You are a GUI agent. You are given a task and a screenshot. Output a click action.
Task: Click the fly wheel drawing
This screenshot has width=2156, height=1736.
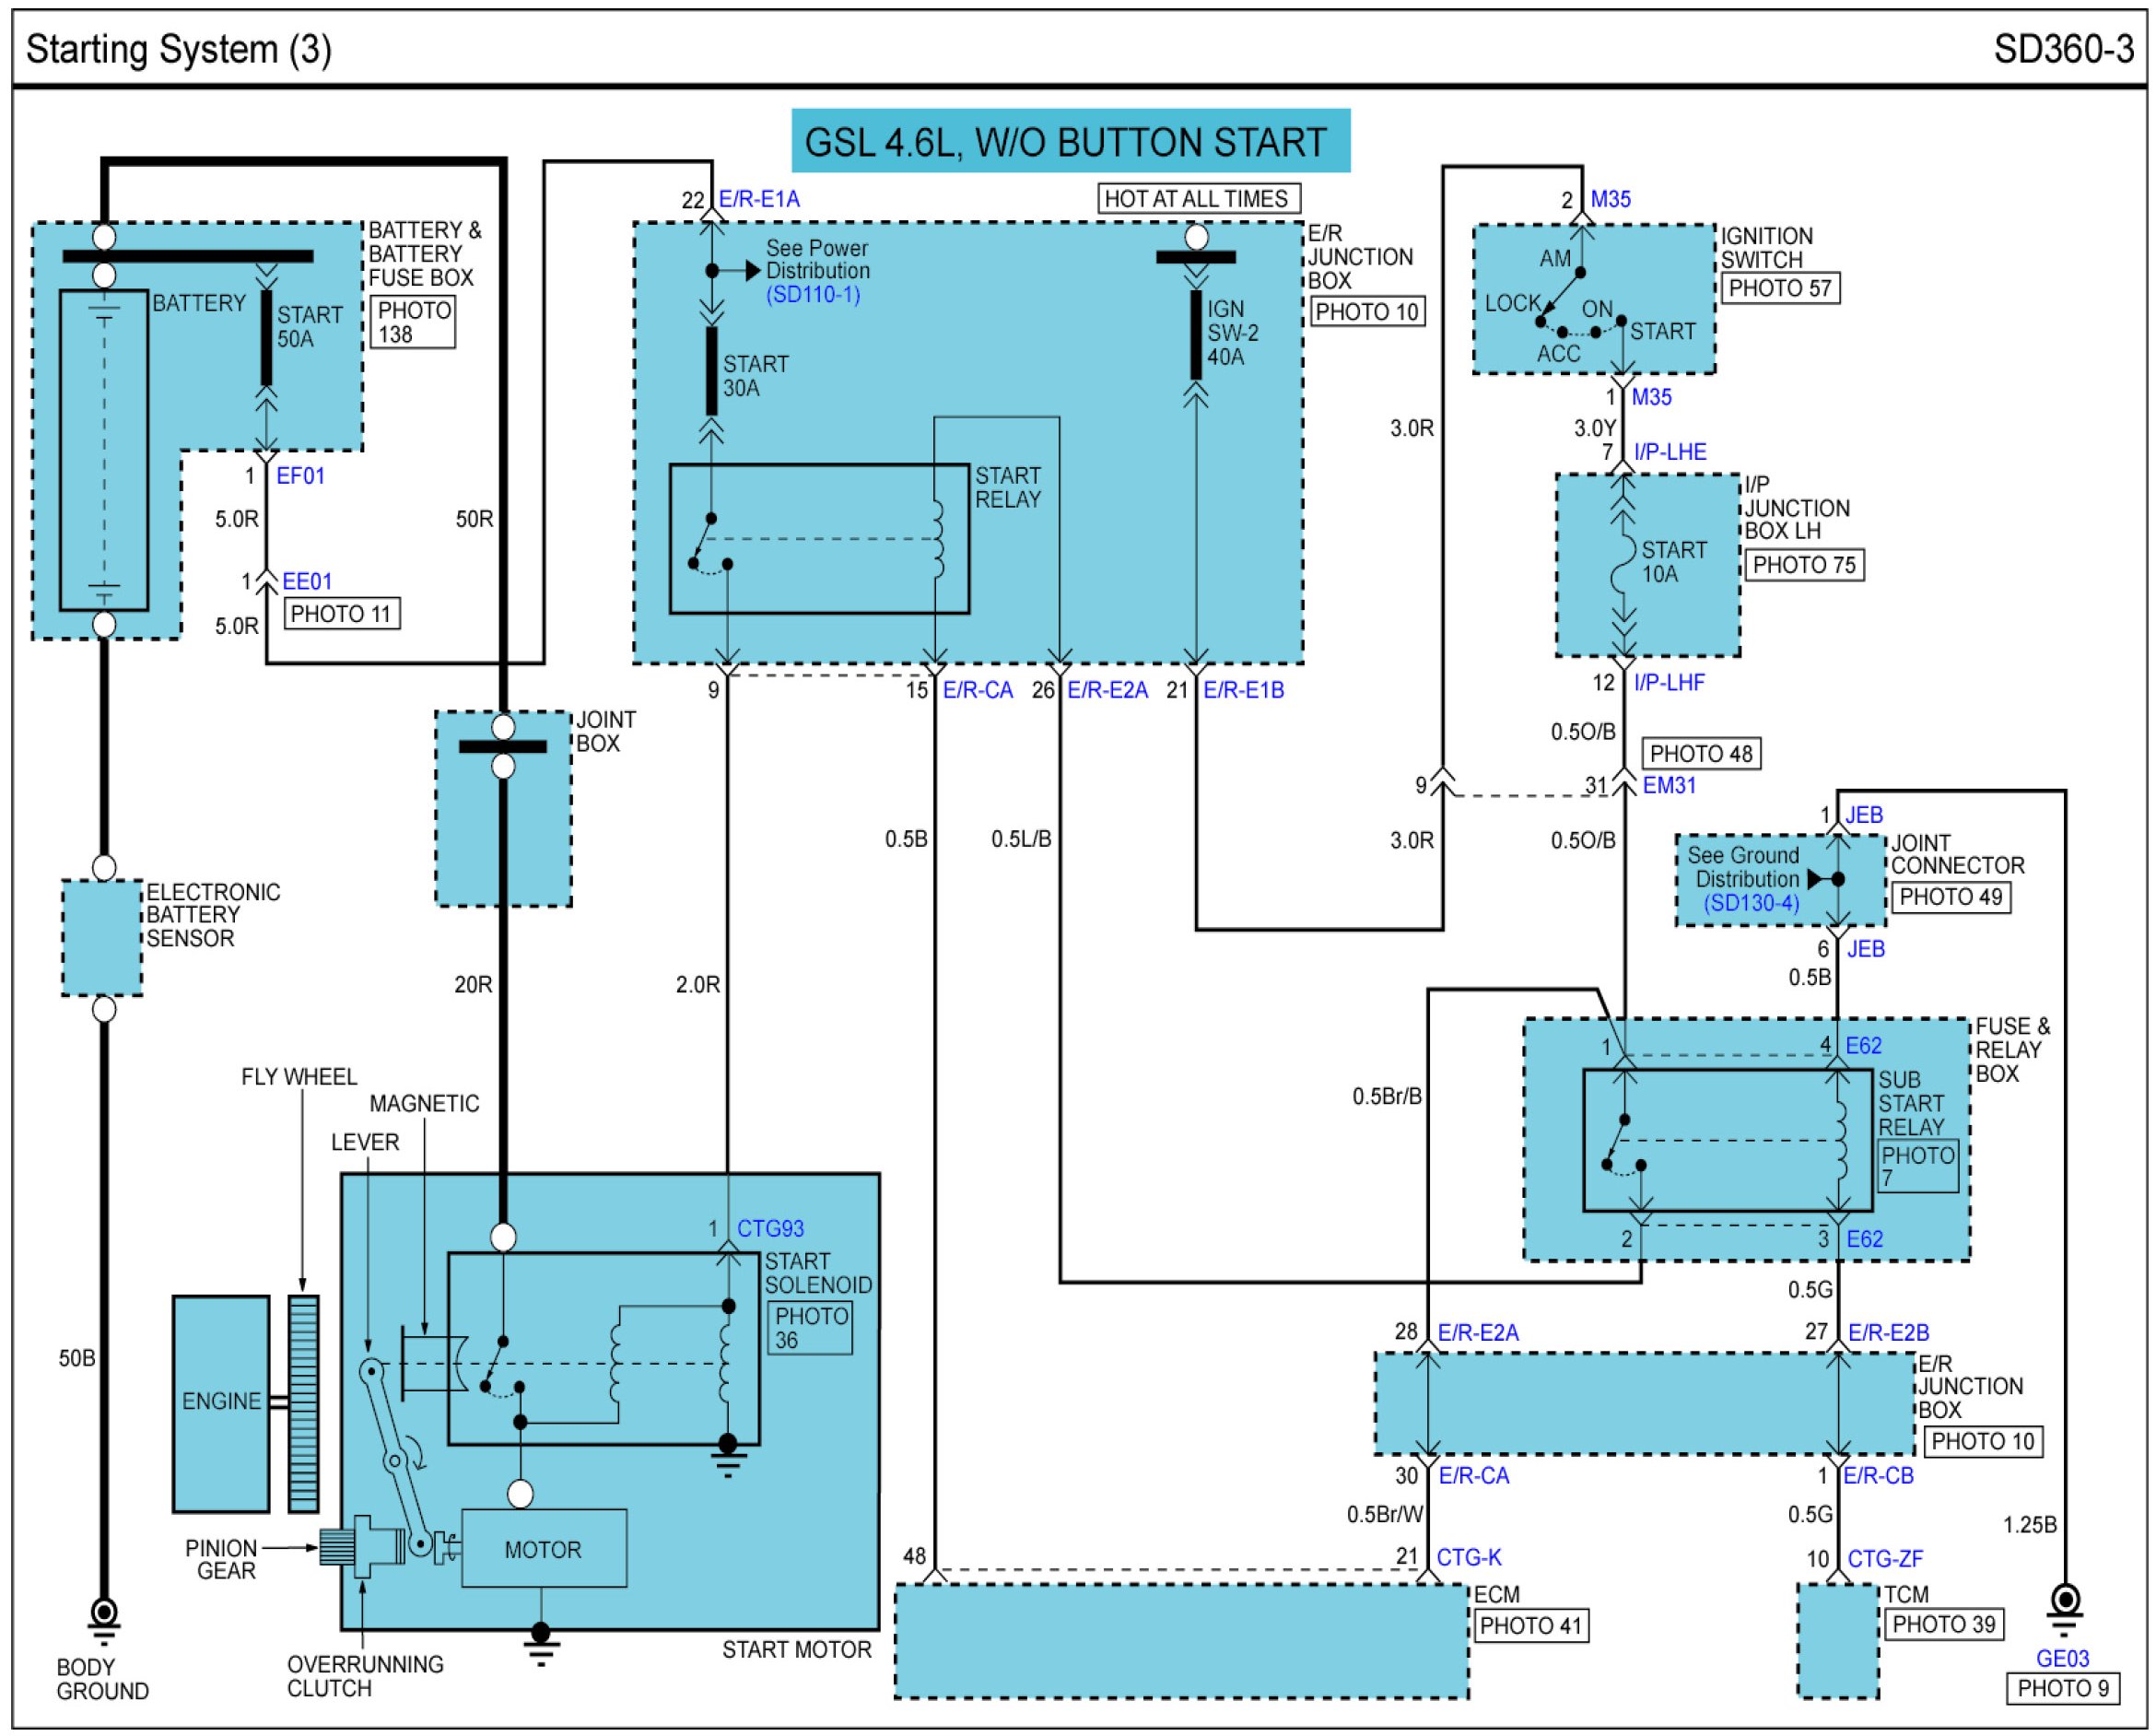click(303, 1404)
